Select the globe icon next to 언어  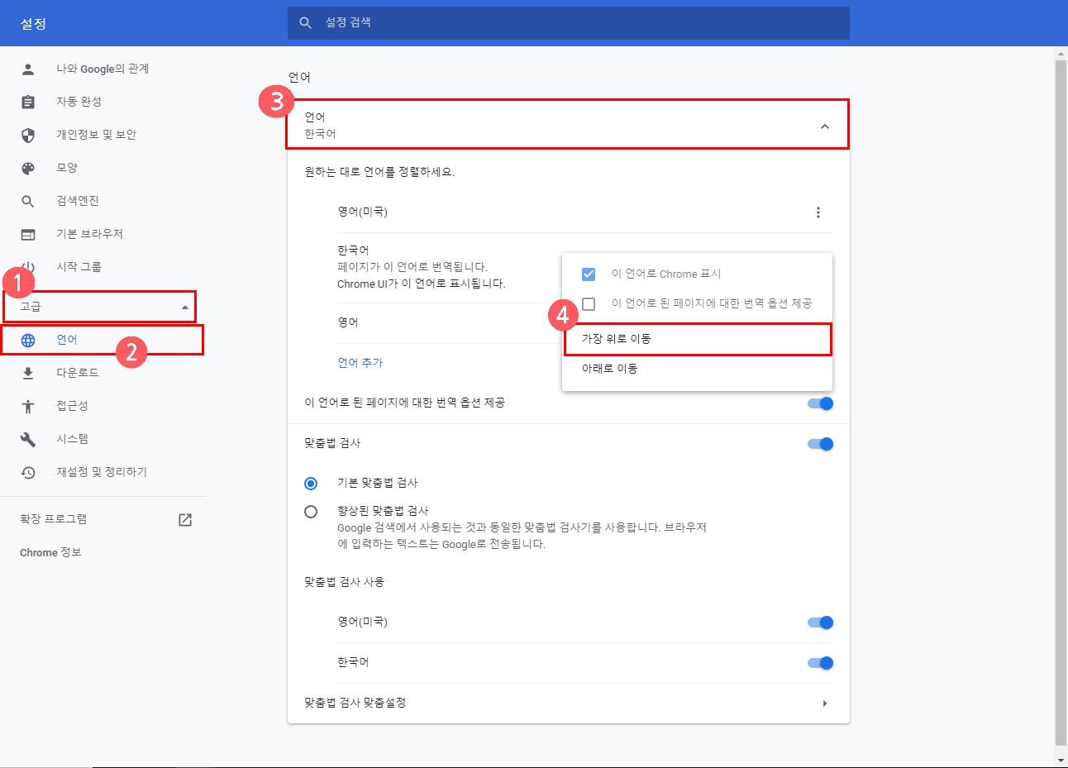pos(30,339)
